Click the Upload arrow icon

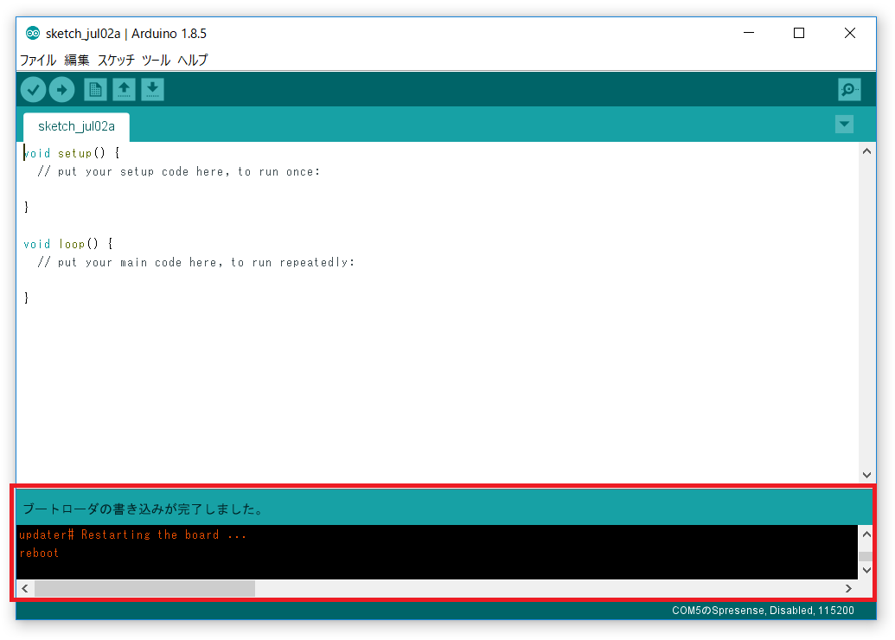61,89
